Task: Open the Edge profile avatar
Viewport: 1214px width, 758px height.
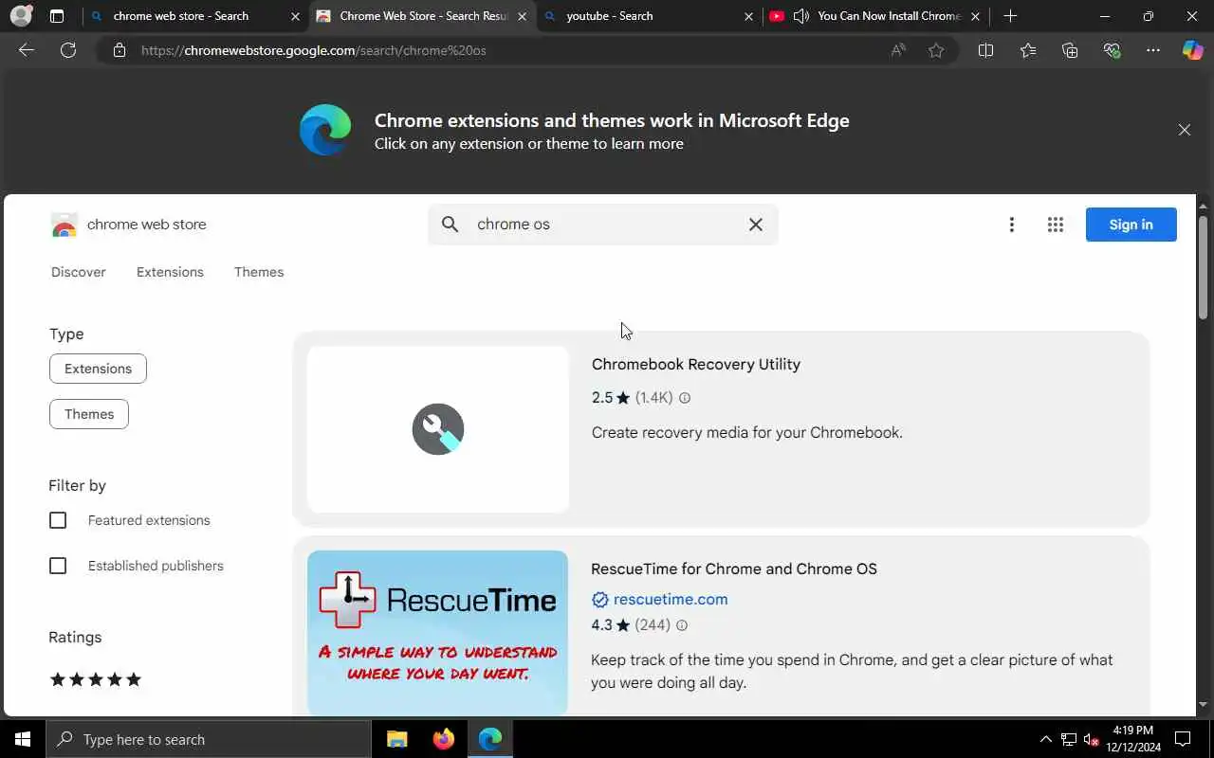Action: (x=20, y=16)
